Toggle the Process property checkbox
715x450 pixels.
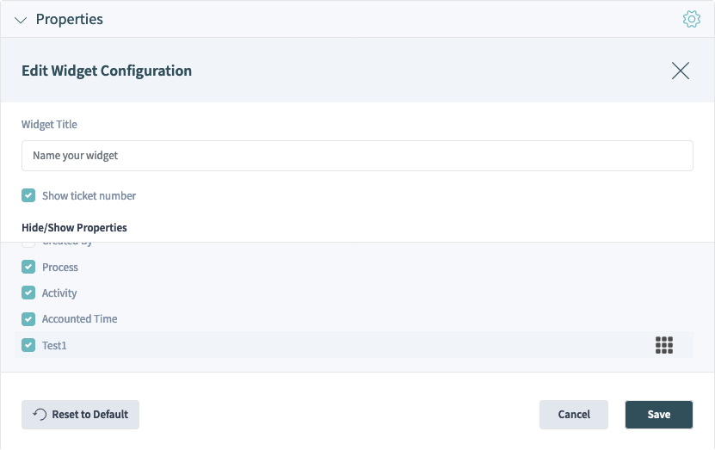click(28, 267)
